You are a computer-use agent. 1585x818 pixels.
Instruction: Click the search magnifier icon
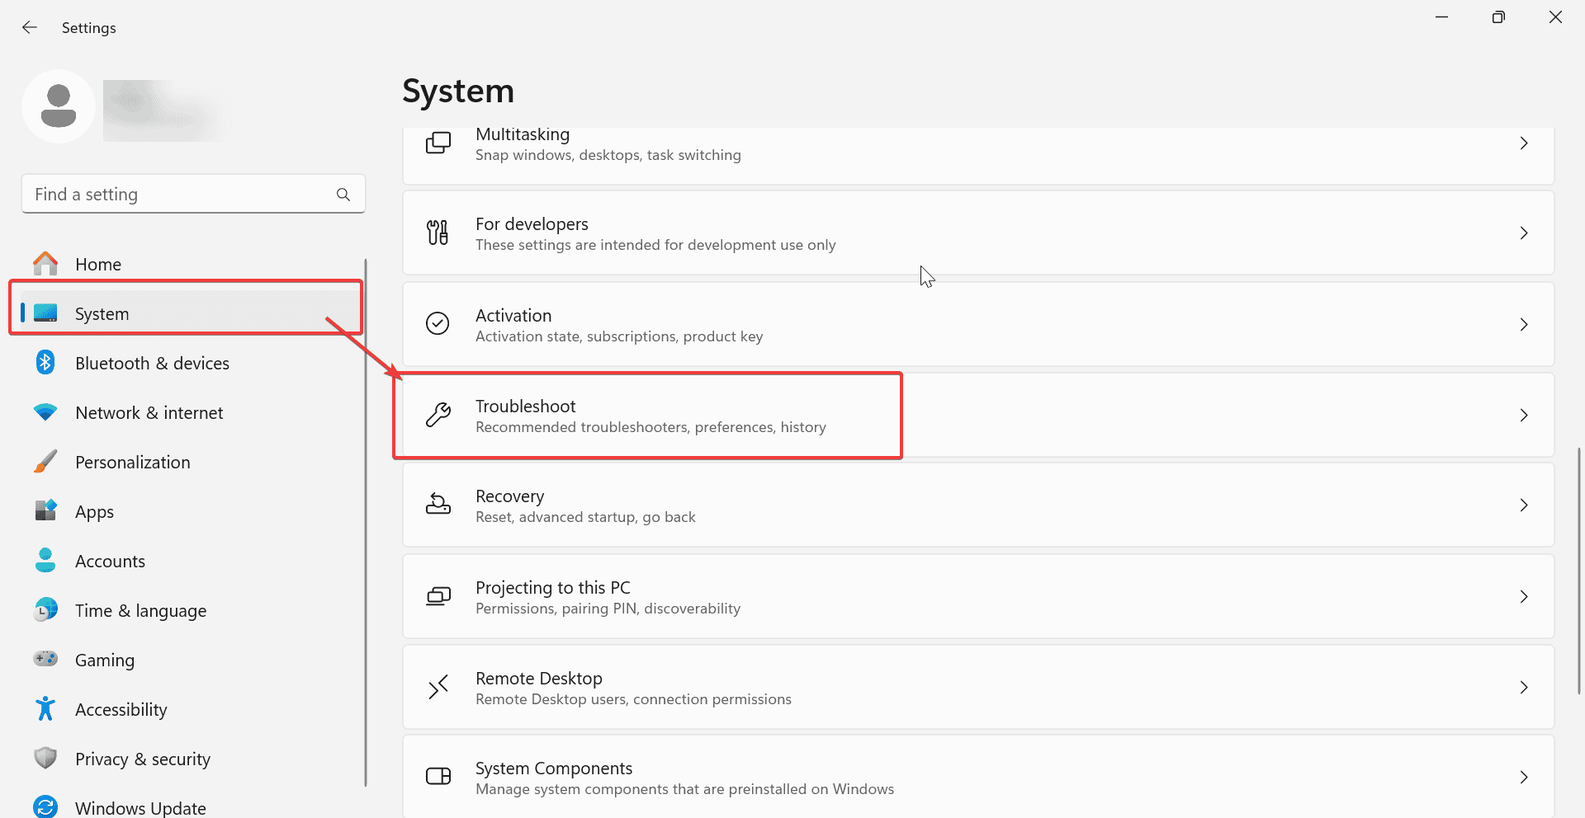click(x=343, y=195)
